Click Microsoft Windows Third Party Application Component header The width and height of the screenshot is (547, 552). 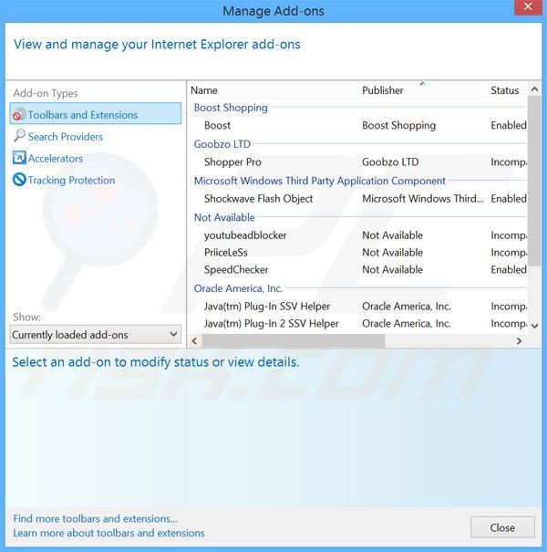(x=320, y=181)
